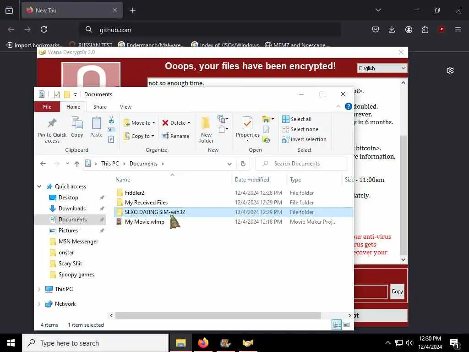The image size is (469, 352).
Task: Open a new Firefox tab
Action: tap(132, 11)
